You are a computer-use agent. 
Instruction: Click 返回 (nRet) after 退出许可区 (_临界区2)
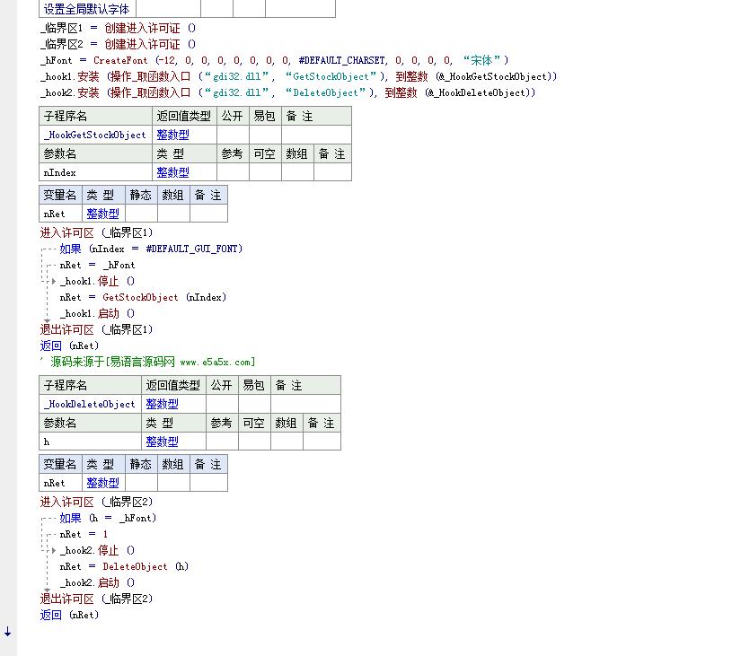pyautogui.click(x=70, y=615)
